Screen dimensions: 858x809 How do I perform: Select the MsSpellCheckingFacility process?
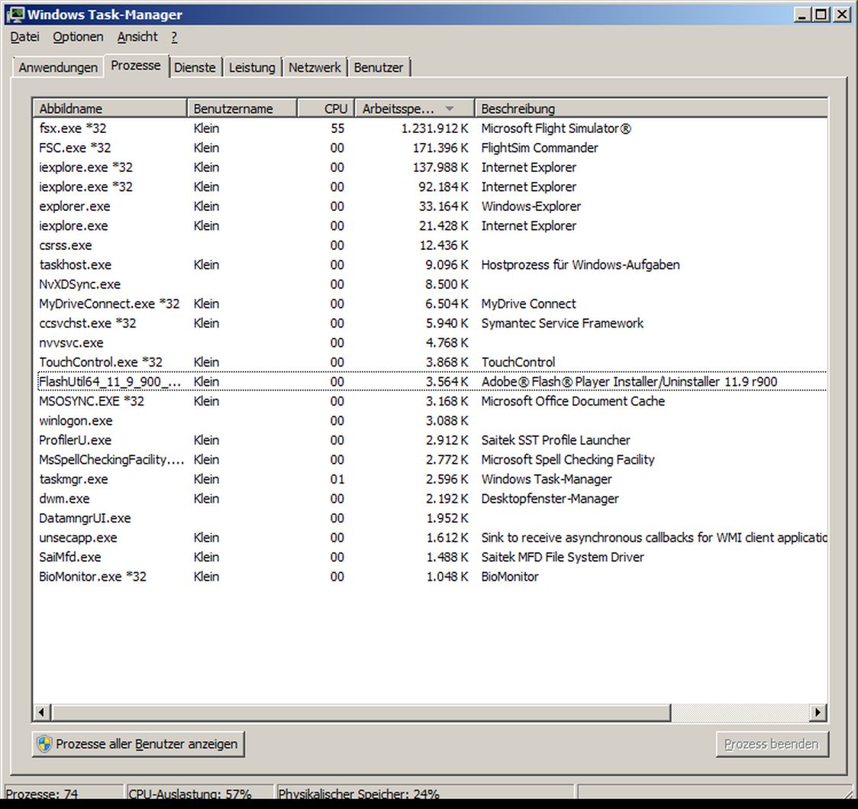(430, 460)
